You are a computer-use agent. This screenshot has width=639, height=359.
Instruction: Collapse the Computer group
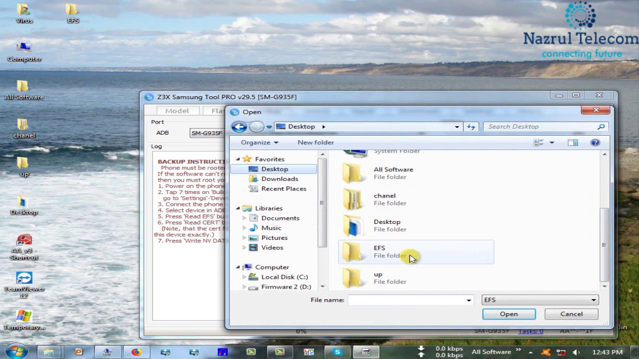[x=238, y=267]
